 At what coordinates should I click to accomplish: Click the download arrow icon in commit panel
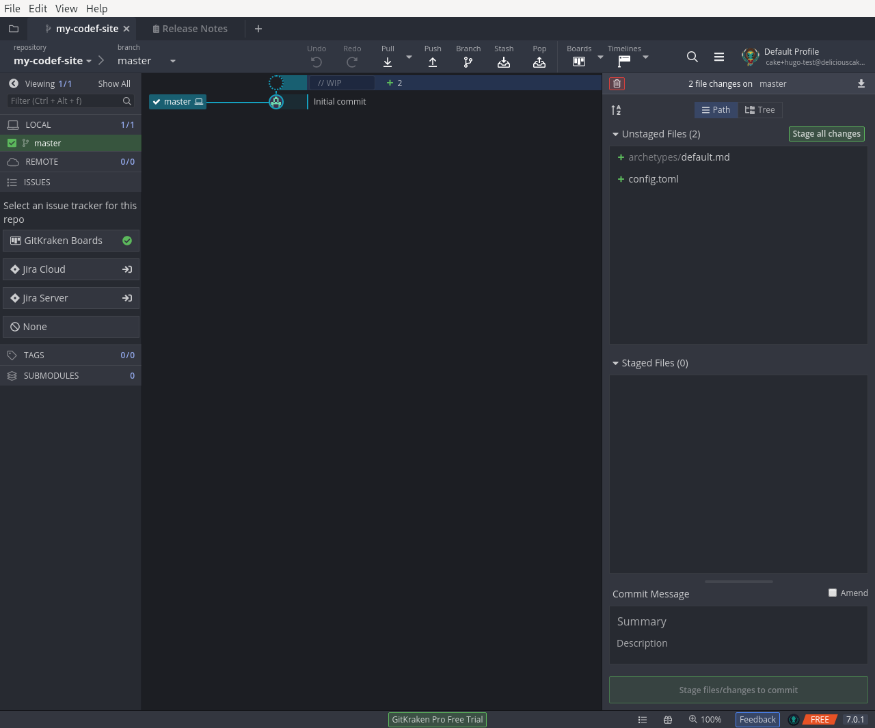(861, 83)
